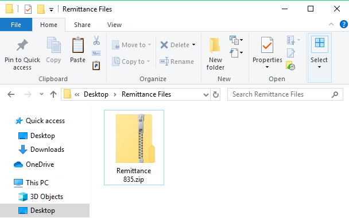Select Quick access in the navigation pane
The height and width of the screenshot is (218, 349).
coord(40,121)
